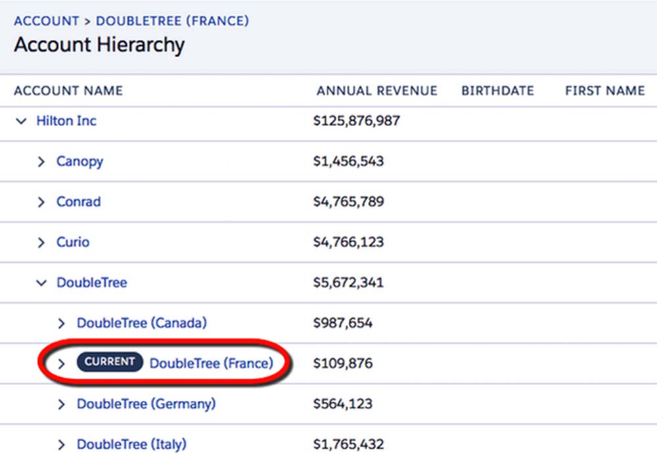This screenshot has height=460, width=657.
Task: Expand the DoubleTree (Italy) row
Action: 62,445
